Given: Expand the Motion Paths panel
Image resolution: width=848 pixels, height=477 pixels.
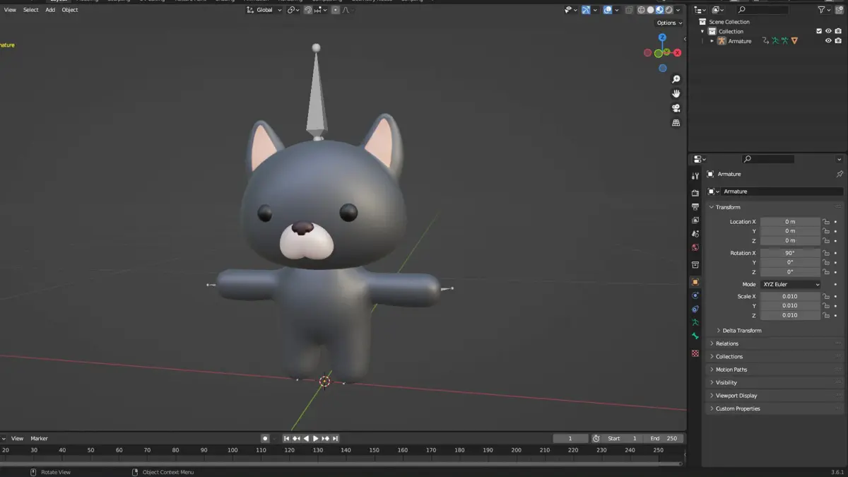Looking at the screenshot, I should [x=731, y=370].
